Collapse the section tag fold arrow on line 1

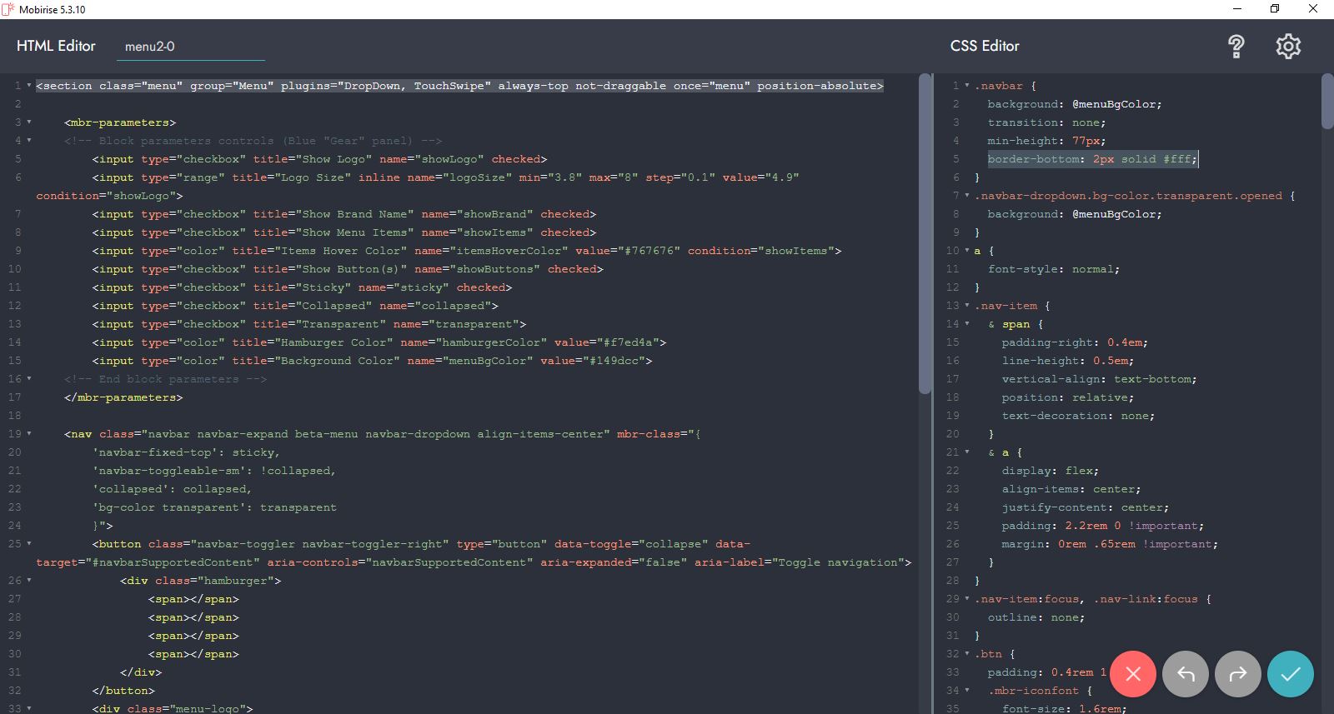point(29,86)
